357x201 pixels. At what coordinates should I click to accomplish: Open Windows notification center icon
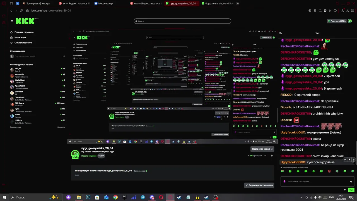[x=351, y=197]
